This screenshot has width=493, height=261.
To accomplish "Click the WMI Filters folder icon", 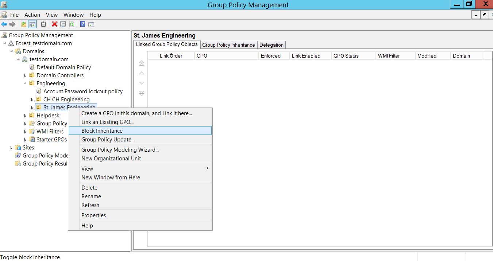I will [32, 132].
